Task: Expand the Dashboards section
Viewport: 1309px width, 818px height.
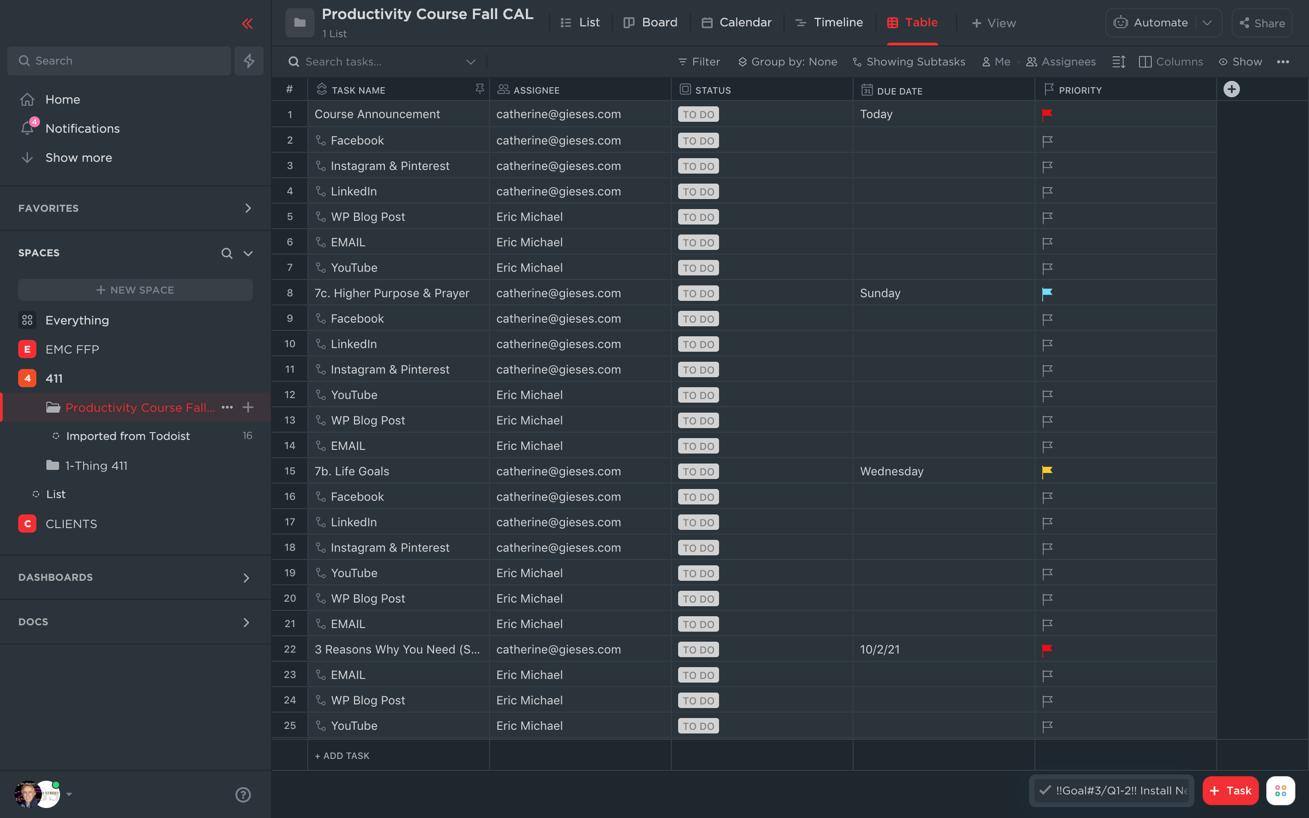Action: [x=246, y=577]
